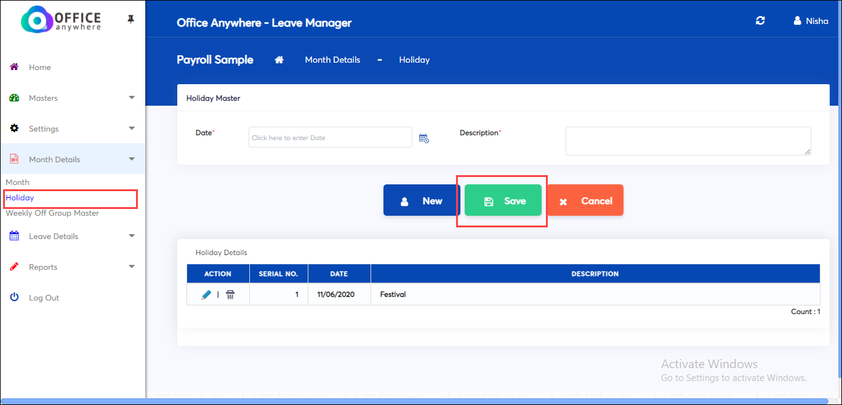The image size is (842, 405).
Task: Expand the Masters menu arrow
Action: (x=132, y=98)
